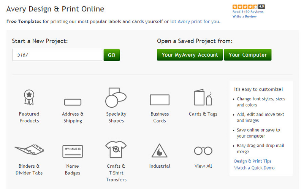304x189 pixels.
Task: Click into the product number input field
Action: click(57, 55)
